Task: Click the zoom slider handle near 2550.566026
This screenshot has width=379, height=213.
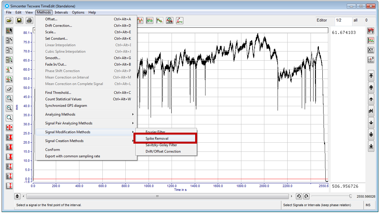Action: (x=351, y=196)
